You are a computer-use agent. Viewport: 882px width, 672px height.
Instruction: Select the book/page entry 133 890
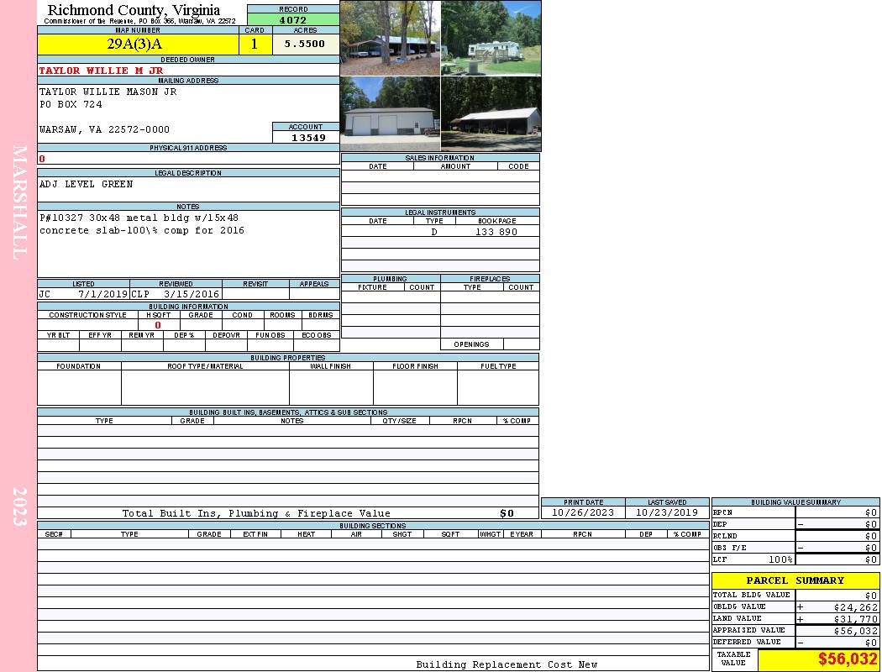click(496, 232)
